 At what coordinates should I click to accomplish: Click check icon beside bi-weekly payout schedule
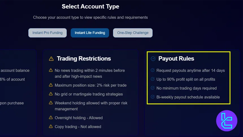click(x=153, y=97)
